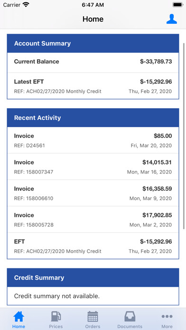Click the vertical scrollbar indicator
Image resolution: width=186 pixels, height=330 pixels.
184,135
